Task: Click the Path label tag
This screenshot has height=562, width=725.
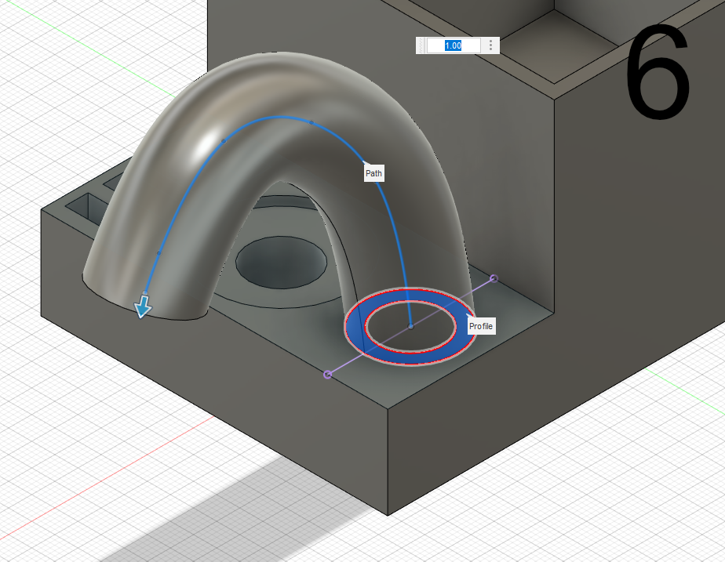Action: click(x=373, y=173)
